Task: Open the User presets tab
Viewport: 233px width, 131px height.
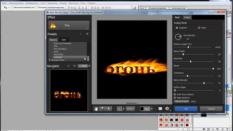Action: 64,40
